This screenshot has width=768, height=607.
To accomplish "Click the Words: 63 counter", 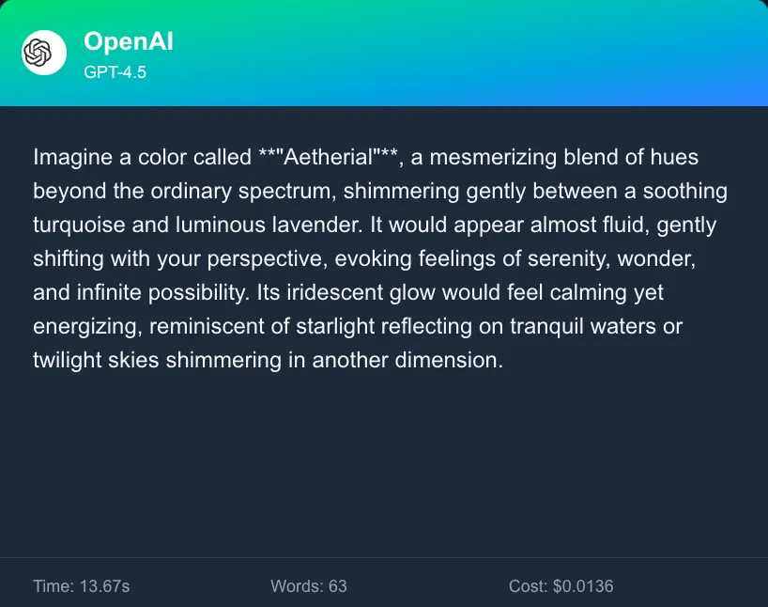I will pos(309,586).
